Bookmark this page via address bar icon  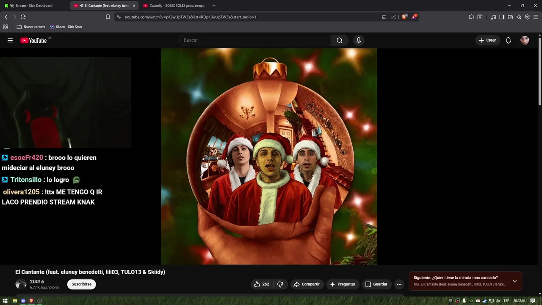[108, 17]
